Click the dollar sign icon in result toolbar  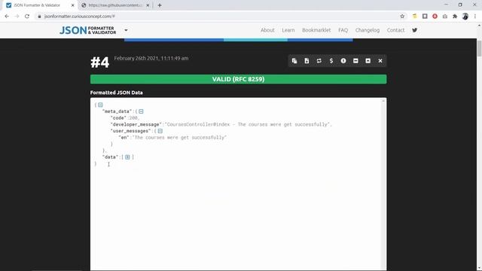331,61
